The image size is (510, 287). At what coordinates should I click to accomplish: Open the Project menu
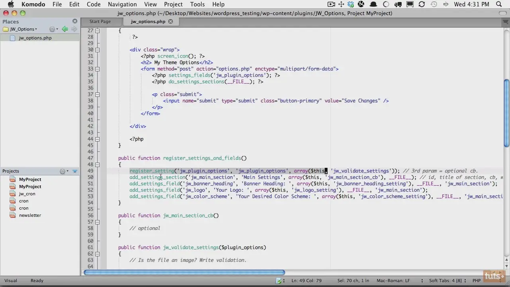(173, 4)
